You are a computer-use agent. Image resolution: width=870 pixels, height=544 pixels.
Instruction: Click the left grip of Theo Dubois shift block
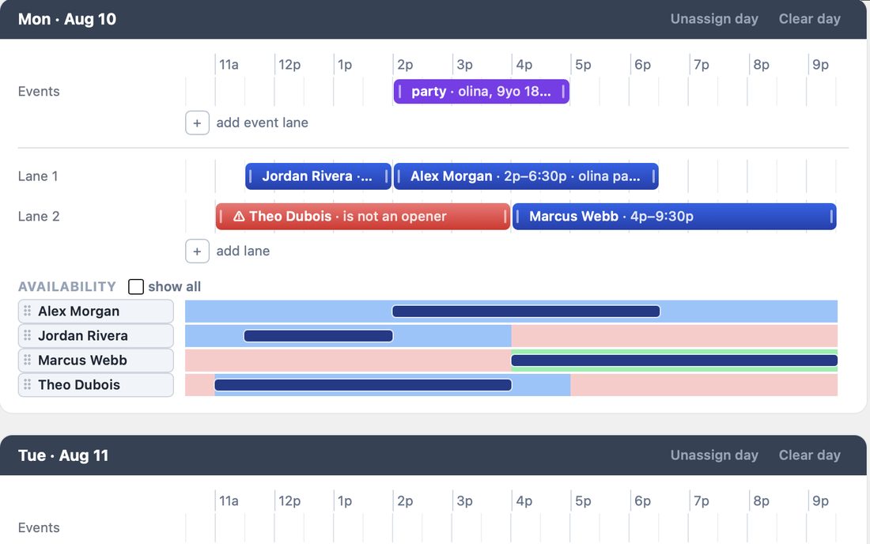click(x=221, y=217)
